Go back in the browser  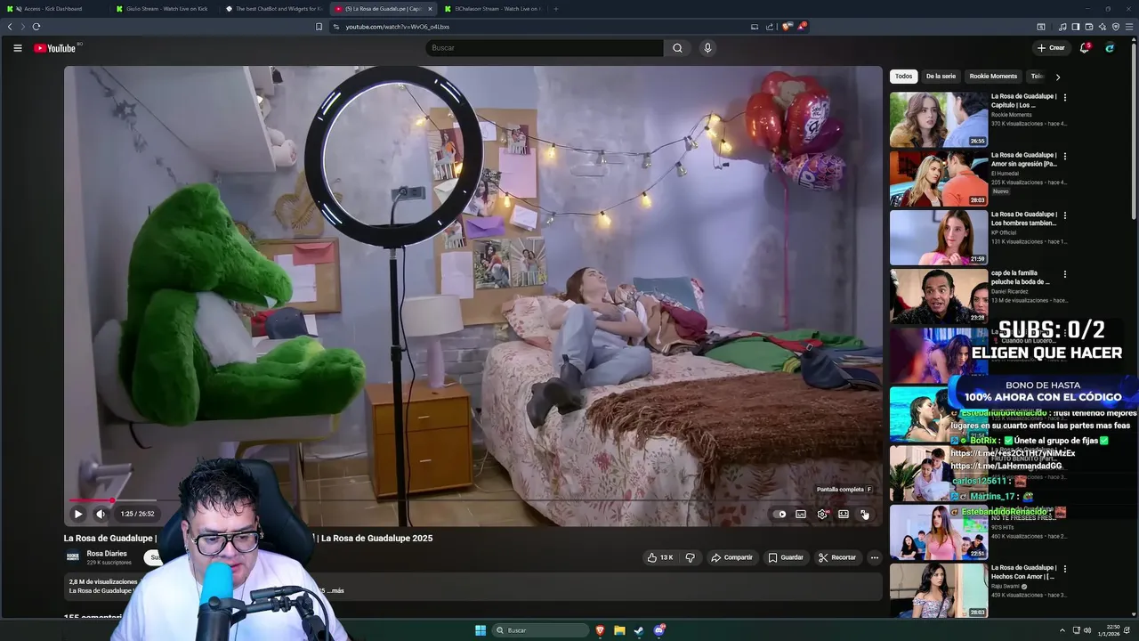coord(10,27)
